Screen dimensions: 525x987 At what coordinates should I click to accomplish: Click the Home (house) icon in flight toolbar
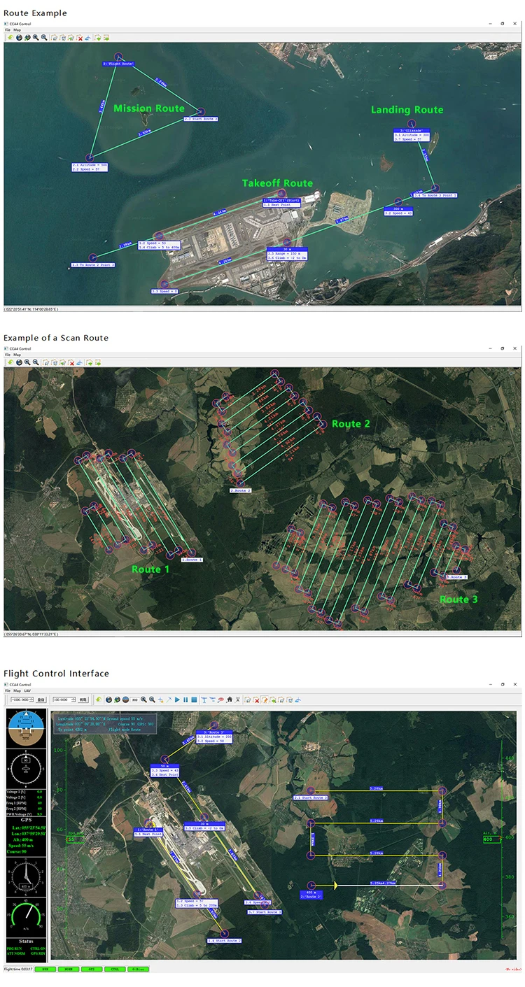(x=229, y=700)
